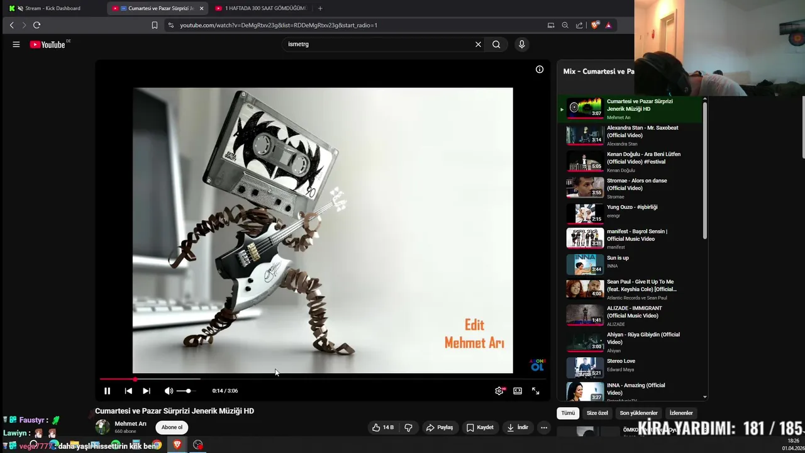Click Kaydet save button
The image size is (805, 453).
point(480,427)
